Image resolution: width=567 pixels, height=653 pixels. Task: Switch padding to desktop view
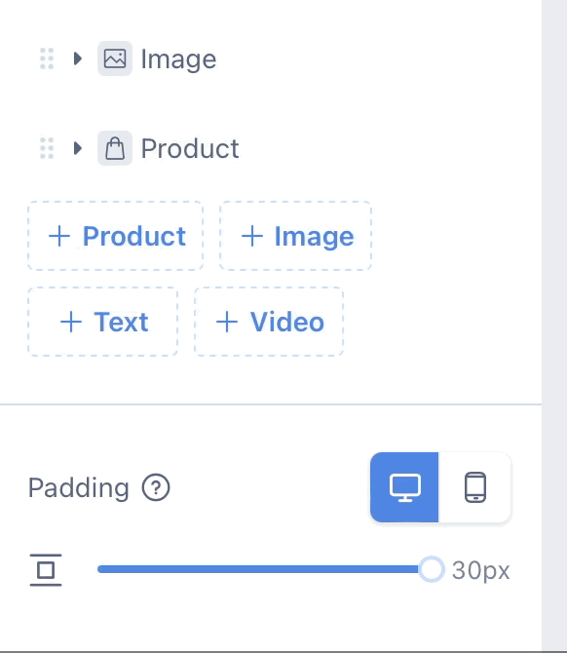404,487
